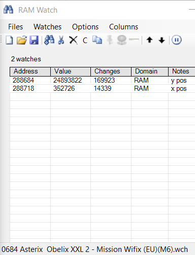Move watch up with up arrow
Image resolution: width=195 pixels, height=255 pixels.
coord(149,40)
